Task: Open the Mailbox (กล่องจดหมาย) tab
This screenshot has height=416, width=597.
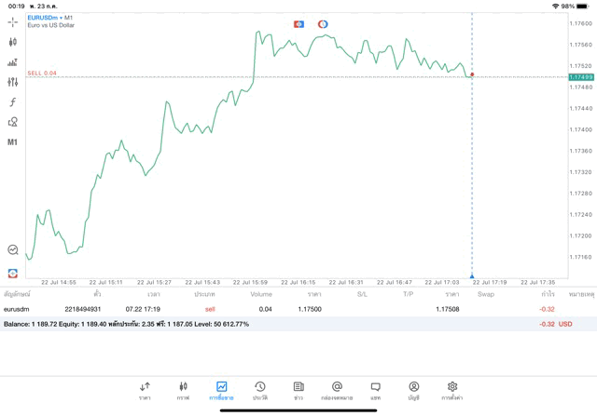Action: point(337,391)
